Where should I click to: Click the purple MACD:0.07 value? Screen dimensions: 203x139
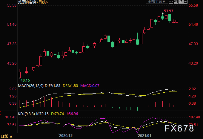[90, 85]
